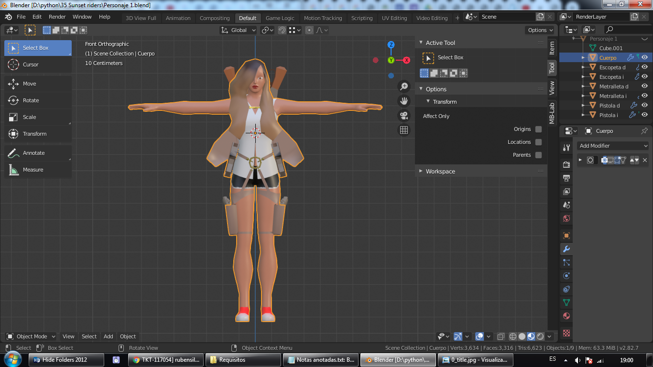Viewport: 653px width, 367px height.
Task: Click the zoom magnifier viewport icon
Action: click(404, 86)
